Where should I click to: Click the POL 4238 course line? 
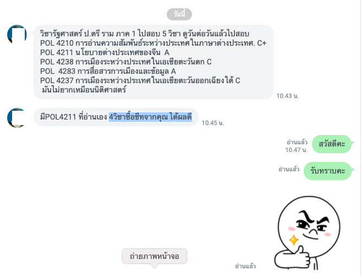[126, 62]
